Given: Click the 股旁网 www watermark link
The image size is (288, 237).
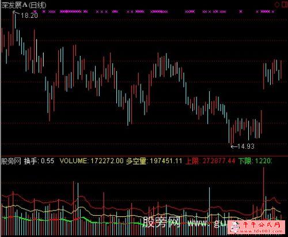Looking at the screenshot, I should (185, 223).
